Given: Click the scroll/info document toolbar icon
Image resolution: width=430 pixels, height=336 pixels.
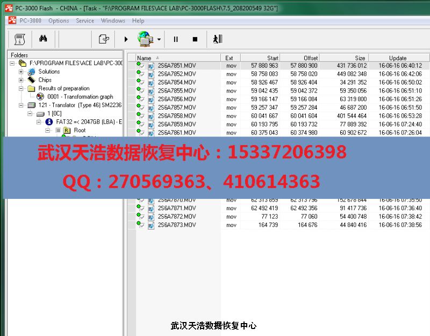Looking at the screenshot, I should [x=20, y=39].
